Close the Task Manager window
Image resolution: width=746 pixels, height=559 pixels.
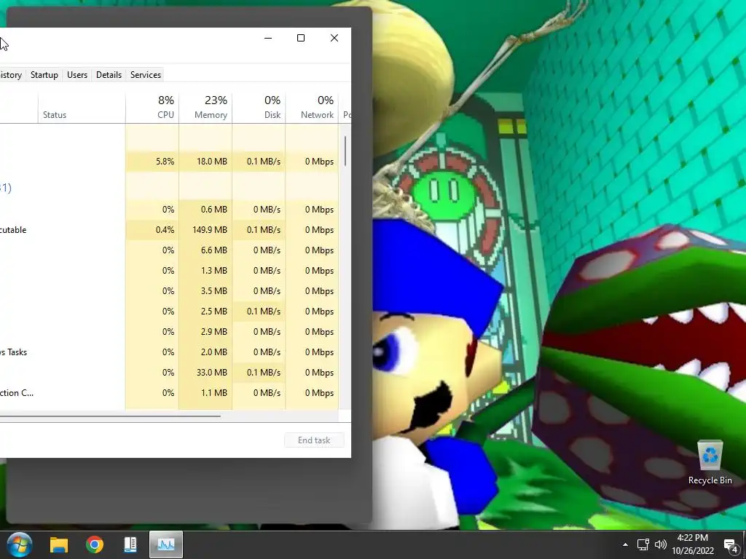(x=334, y=38)
